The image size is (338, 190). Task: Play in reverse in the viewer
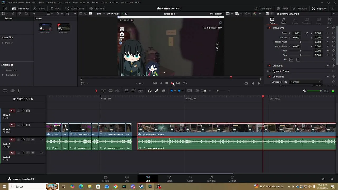click(x=161, y=83)
